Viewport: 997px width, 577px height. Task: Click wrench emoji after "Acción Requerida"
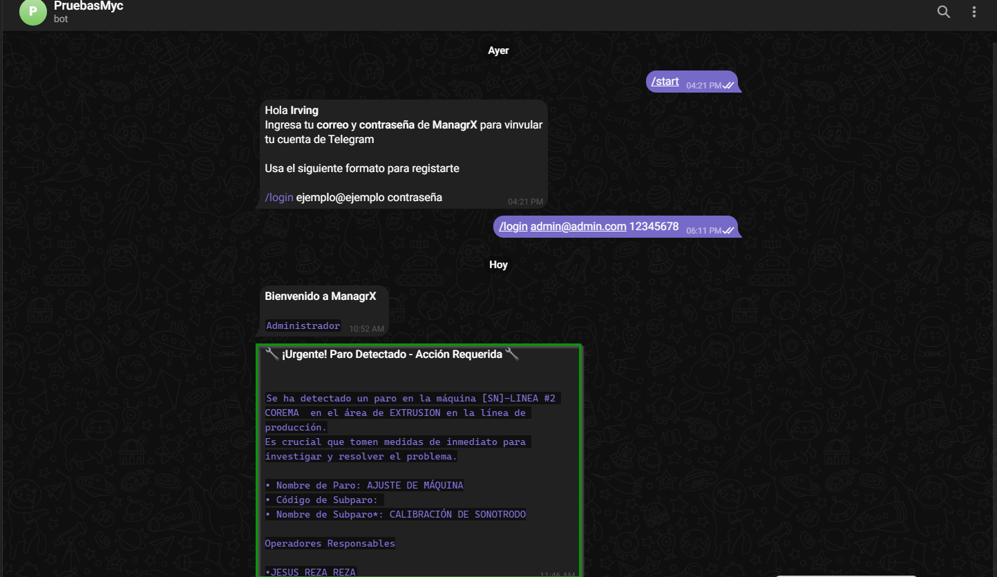(x=512, y=354)
